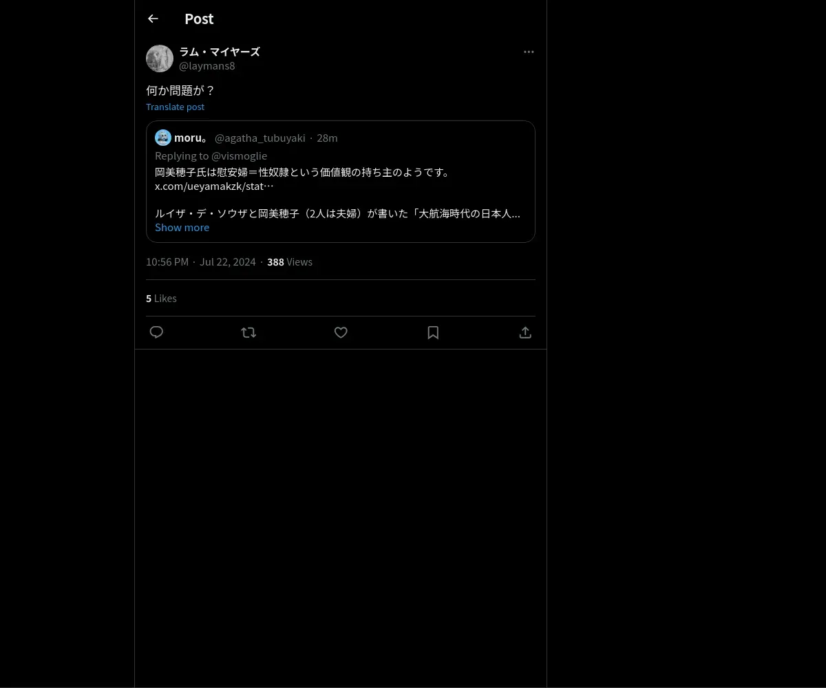This screenshot has width=826, height=688.
Task: Share the post via the upload icon
Action: coord(525,332)
